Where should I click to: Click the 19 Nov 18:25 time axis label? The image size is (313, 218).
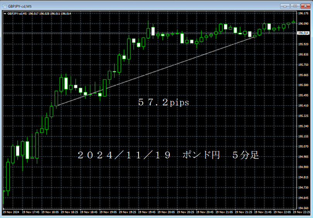click(70, 212)
